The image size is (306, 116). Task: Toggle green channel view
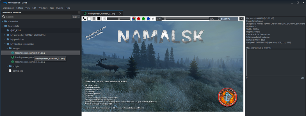pos(143,19)
